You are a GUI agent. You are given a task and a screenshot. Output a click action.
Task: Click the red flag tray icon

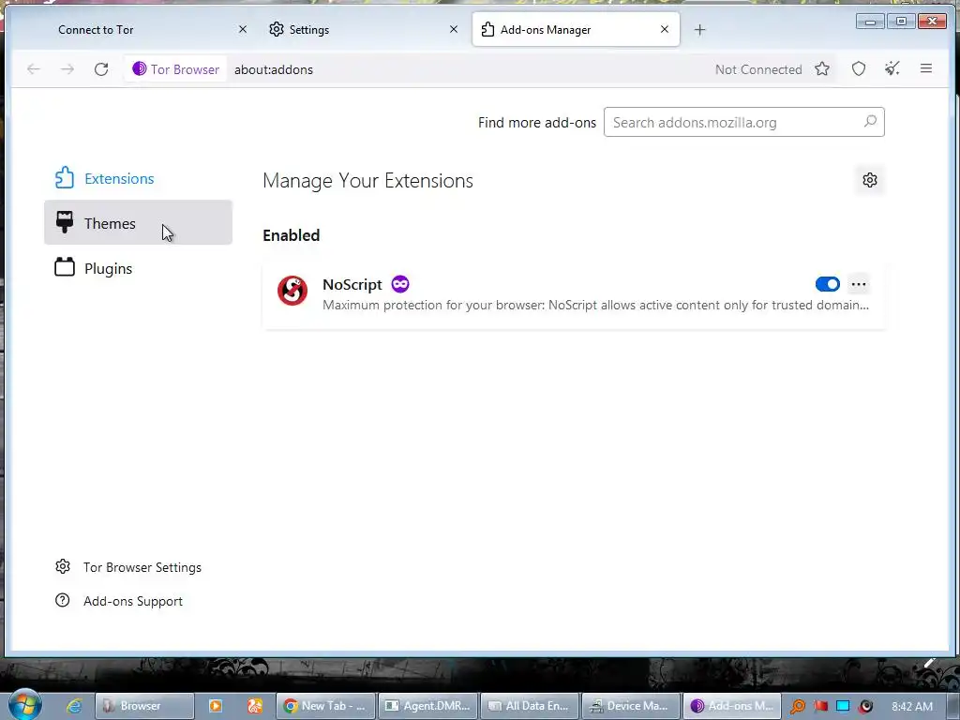[821, 706]
